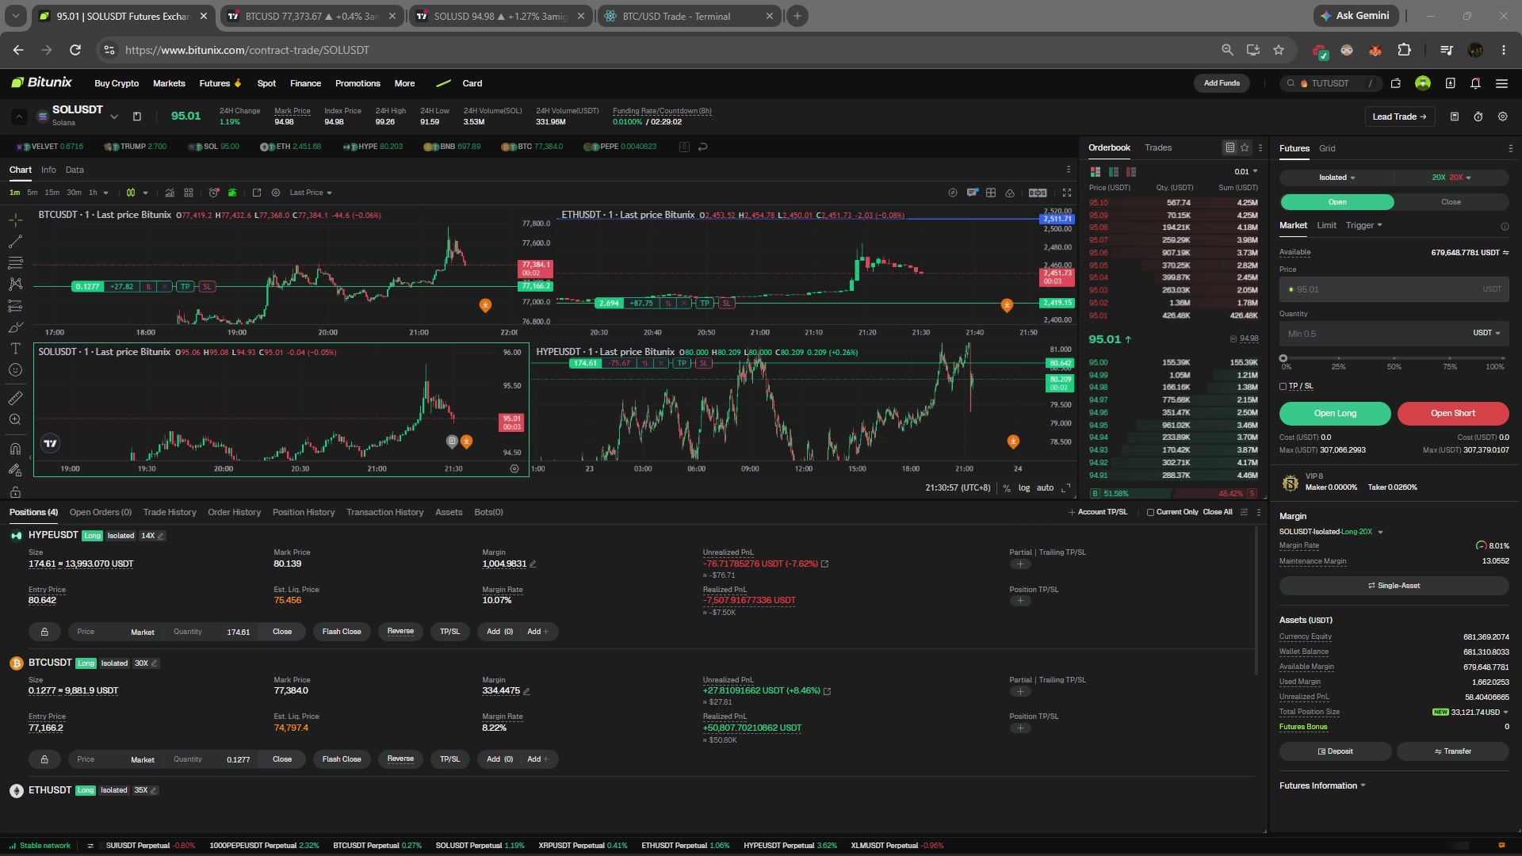
Task: Activate the zoom-in chart tool
Action: [15, 419]
